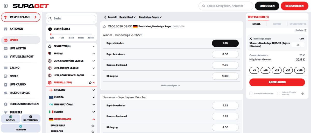
Task: Click the Einloggen button
Action: click(267, 6)
